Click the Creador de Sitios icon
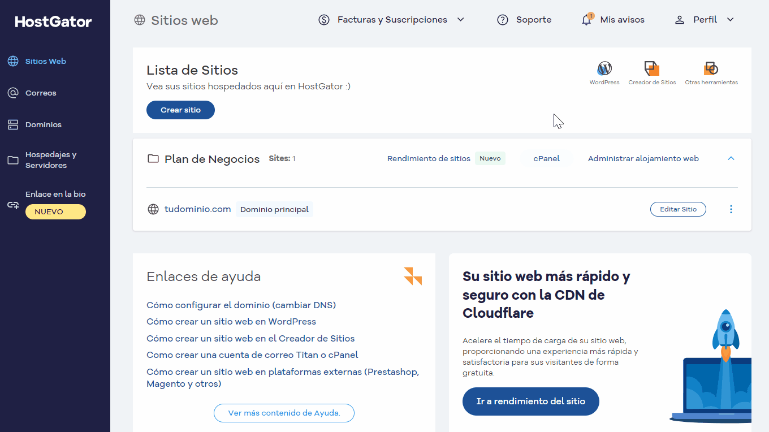 pos(652,68)
